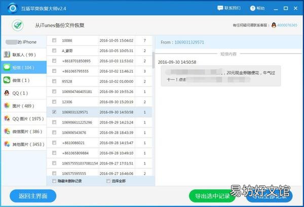Screen dimensions: 304x207
Task: Uncheck the box for 1069031329571
Action: click(54, 112)
